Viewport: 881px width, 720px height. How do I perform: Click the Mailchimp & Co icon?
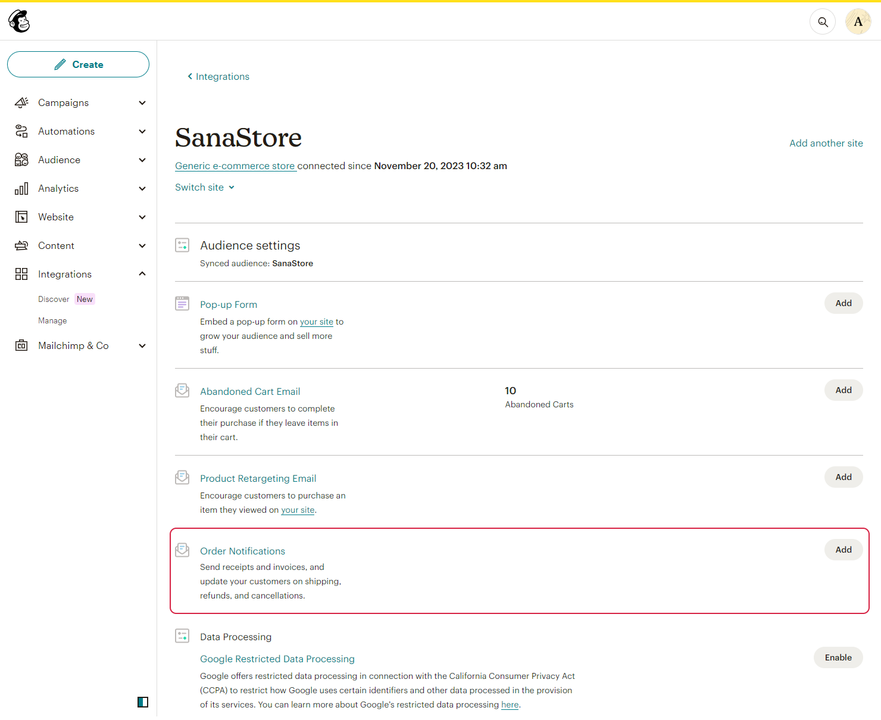21,345
